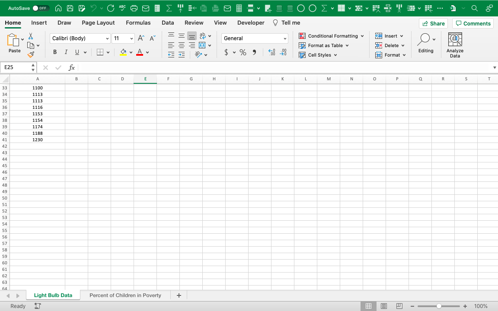498x311 pixels.
Task: Click the Copy icon in clipboard group
Action: 31,45
